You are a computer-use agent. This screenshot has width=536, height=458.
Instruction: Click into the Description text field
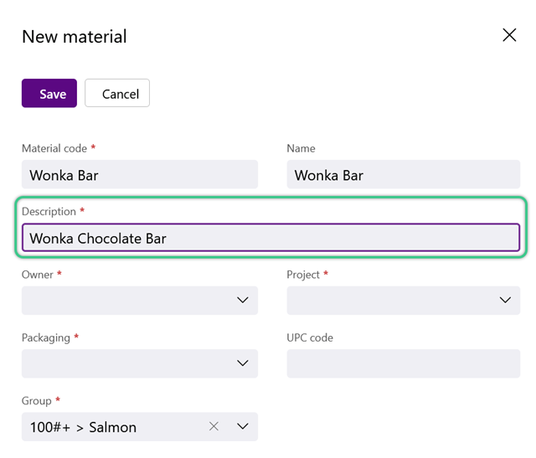(x=271, y=238)
